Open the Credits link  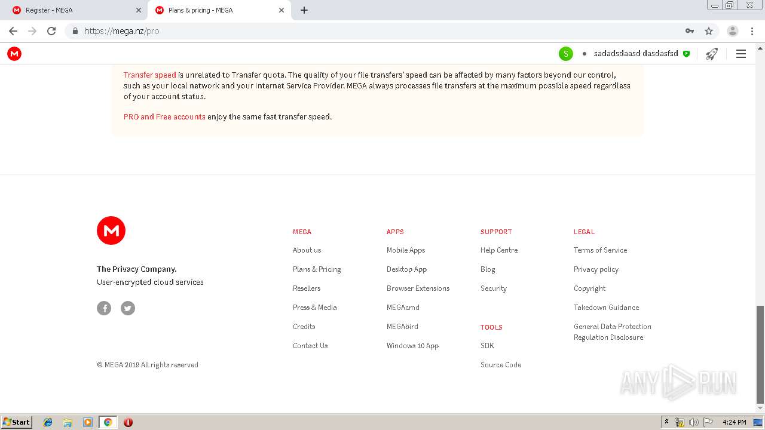304,327
